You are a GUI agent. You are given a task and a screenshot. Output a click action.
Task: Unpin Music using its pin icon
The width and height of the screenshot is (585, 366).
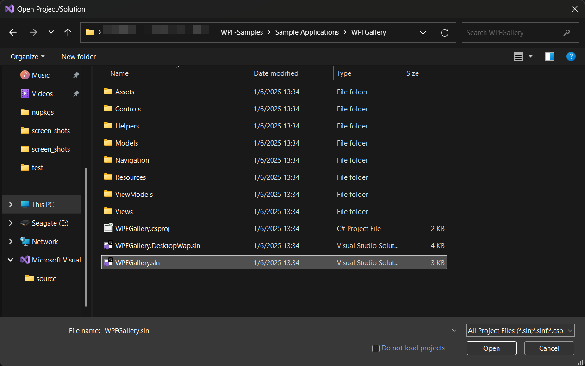click(x=76, y=75)
